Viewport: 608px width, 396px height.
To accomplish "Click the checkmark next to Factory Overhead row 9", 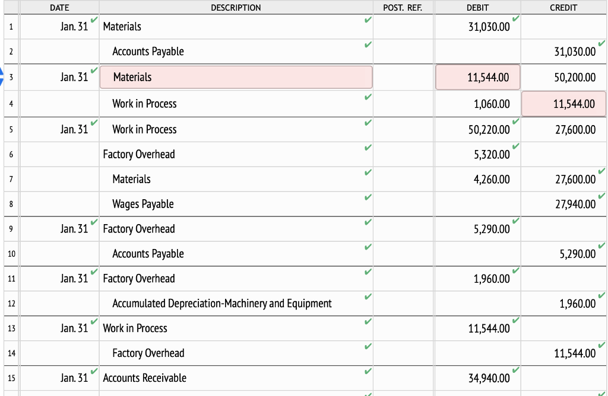I will tap(368, 222).
